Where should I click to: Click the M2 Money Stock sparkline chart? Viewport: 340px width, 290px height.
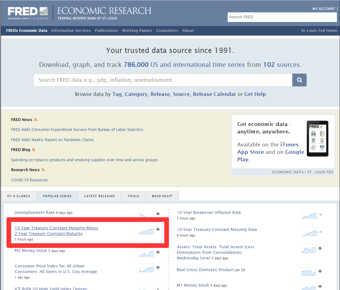146,253
